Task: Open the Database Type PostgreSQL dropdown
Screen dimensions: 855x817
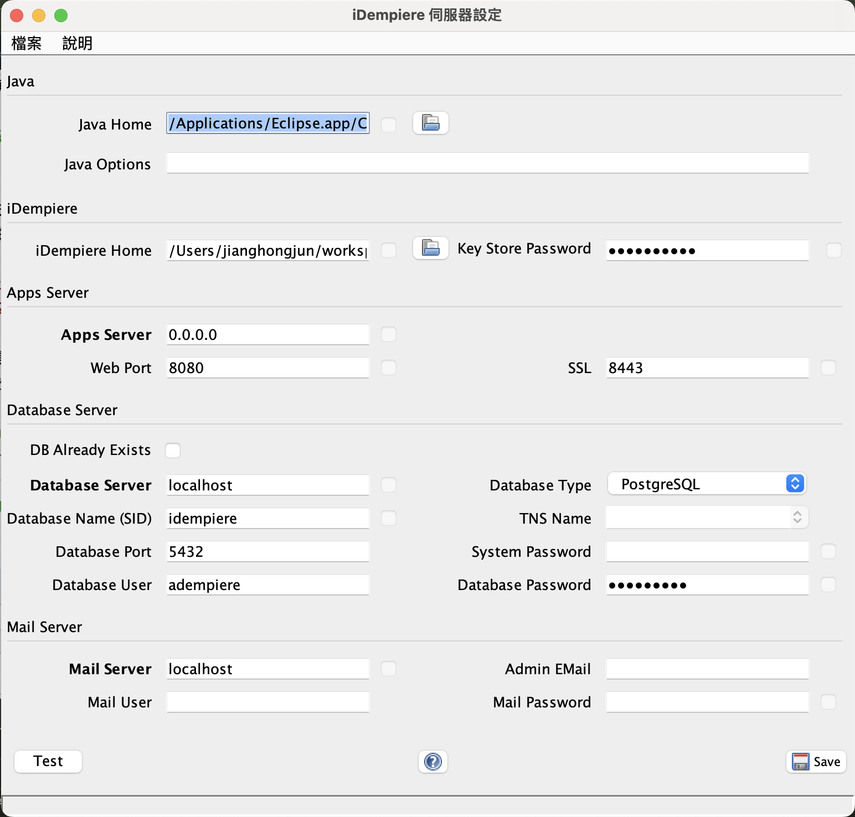Action: [707, 484]
